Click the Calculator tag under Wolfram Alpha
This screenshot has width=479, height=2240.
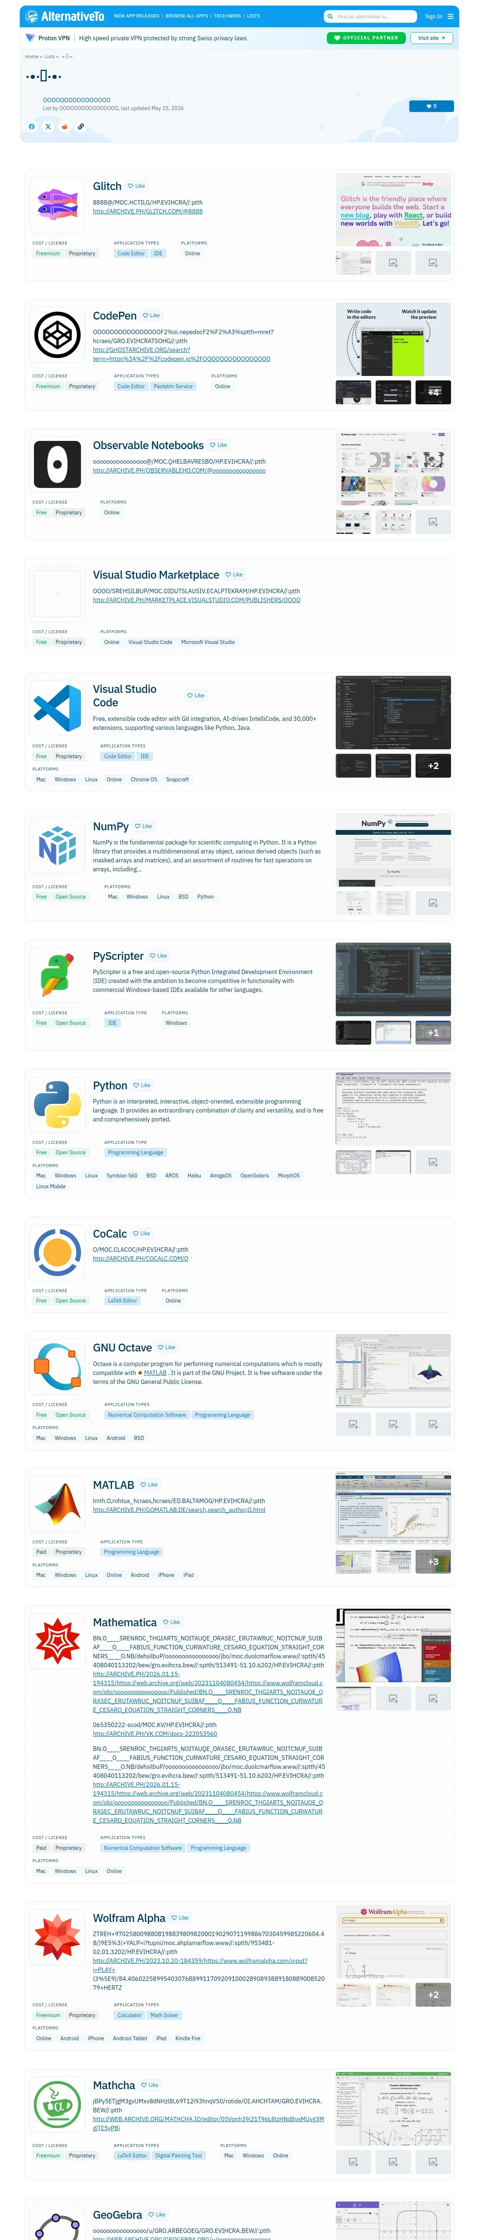[x=129, y=2015]
